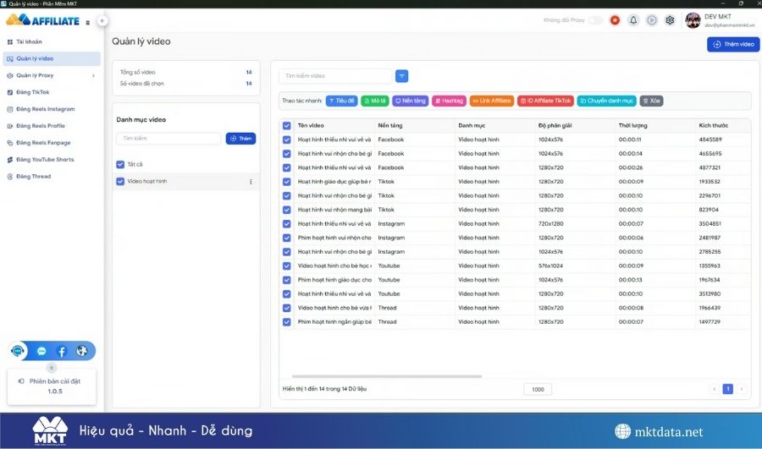Toggle the select-all checkbox in table header
762x449 pixels.
287,126
